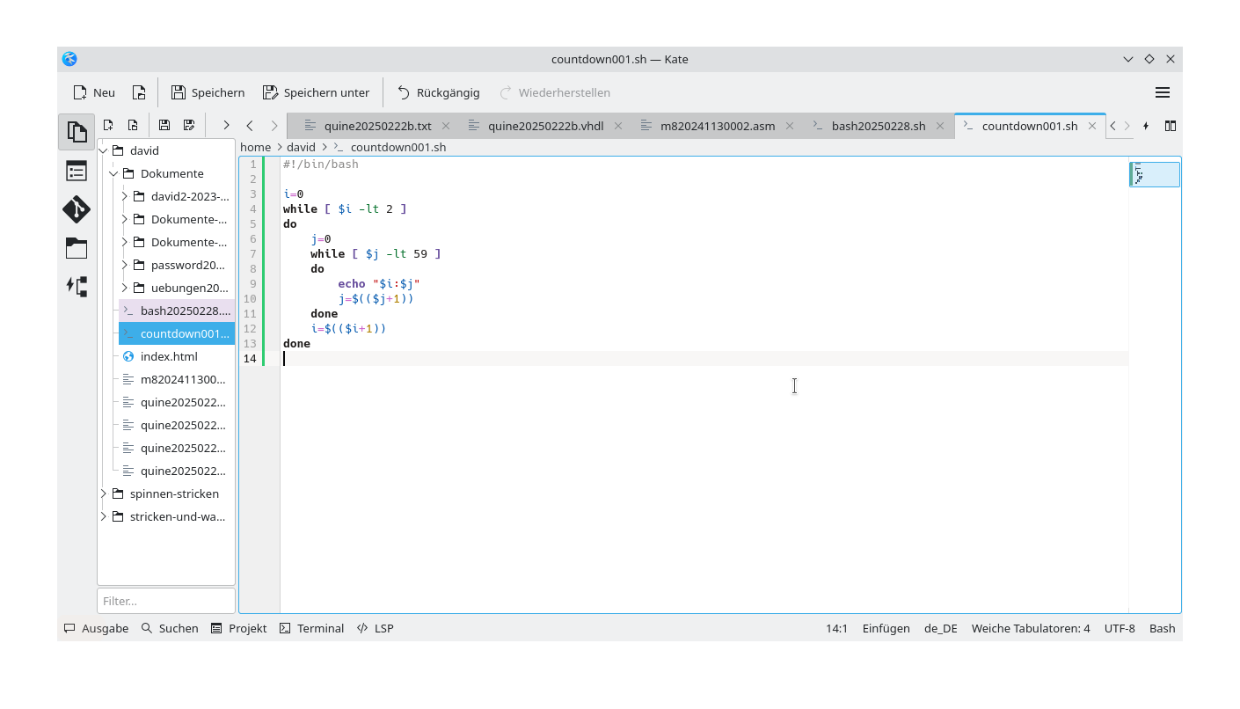This screenshot has width=1240, height=709.
Task: Expand the spinnen-stricken folder
Action: point(103,493)
